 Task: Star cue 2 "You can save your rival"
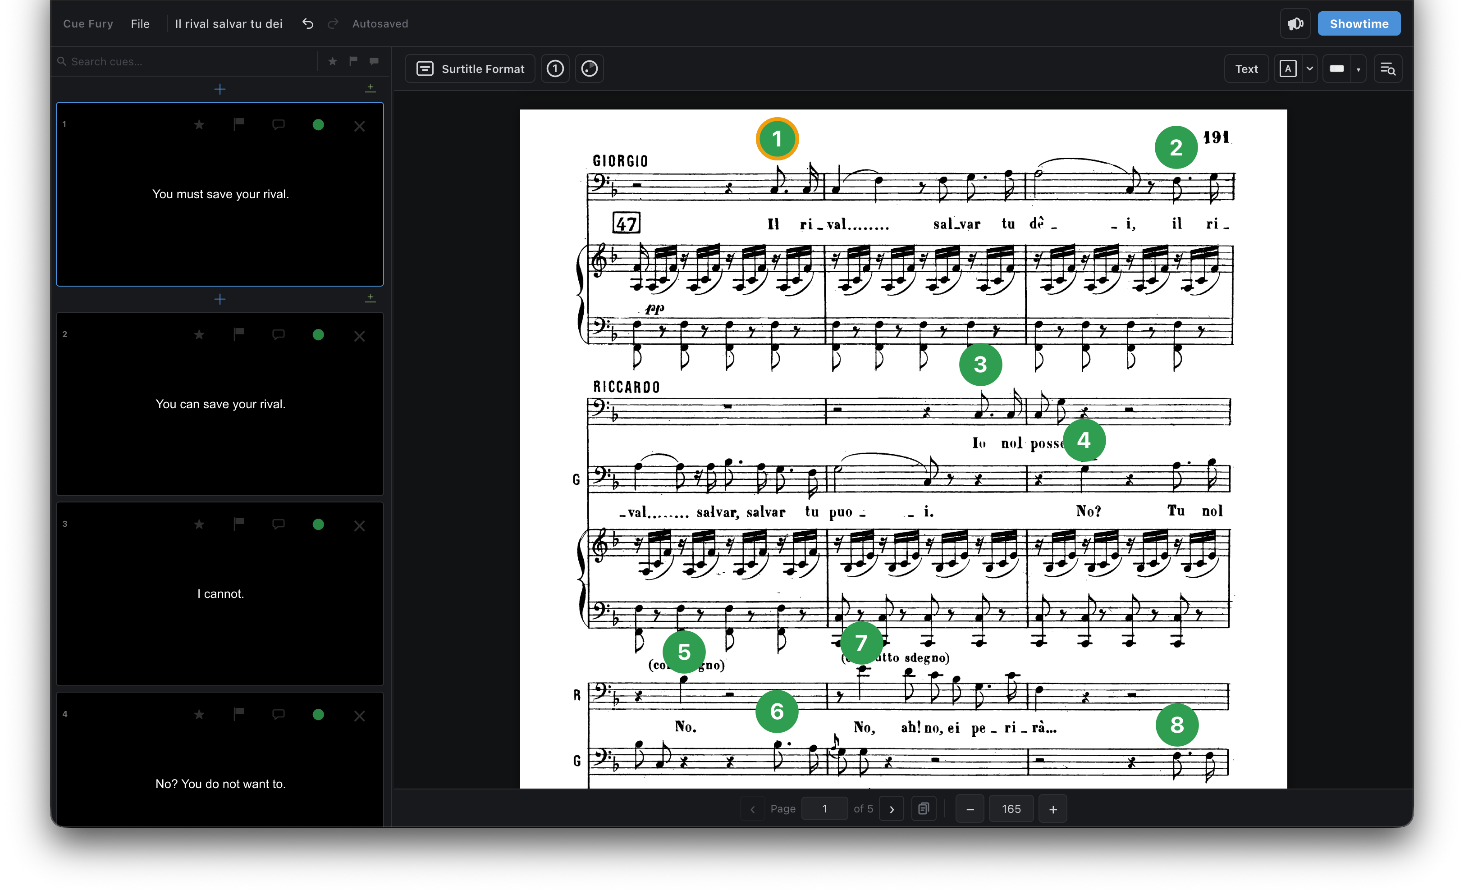coord(199,335)
